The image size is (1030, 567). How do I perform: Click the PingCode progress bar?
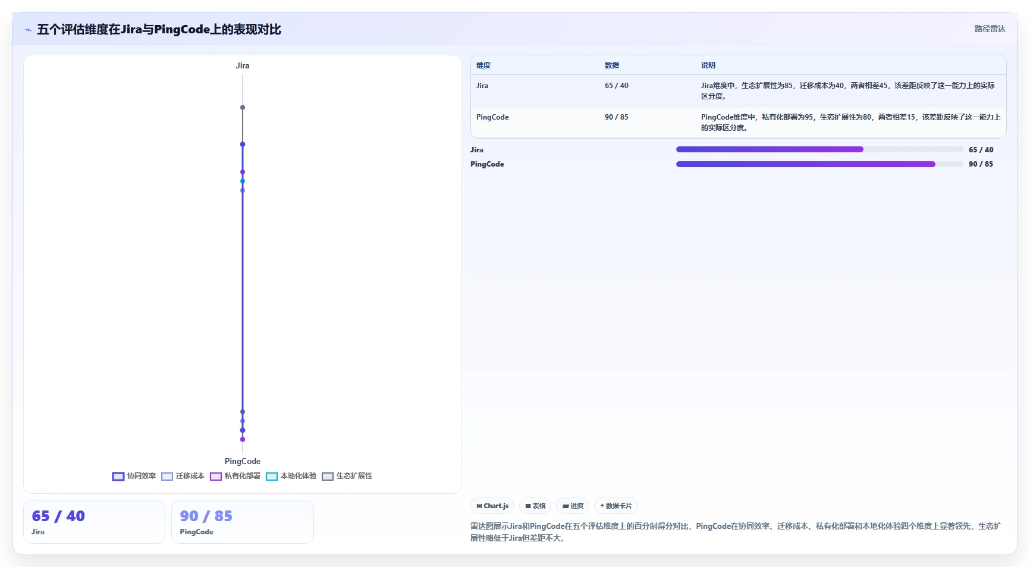point(819,164)
